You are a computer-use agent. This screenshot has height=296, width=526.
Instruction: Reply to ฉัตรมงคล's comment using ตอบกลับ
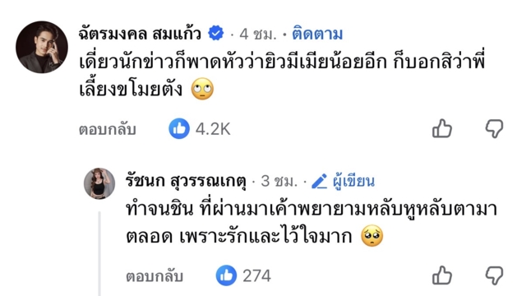[108, 130]
